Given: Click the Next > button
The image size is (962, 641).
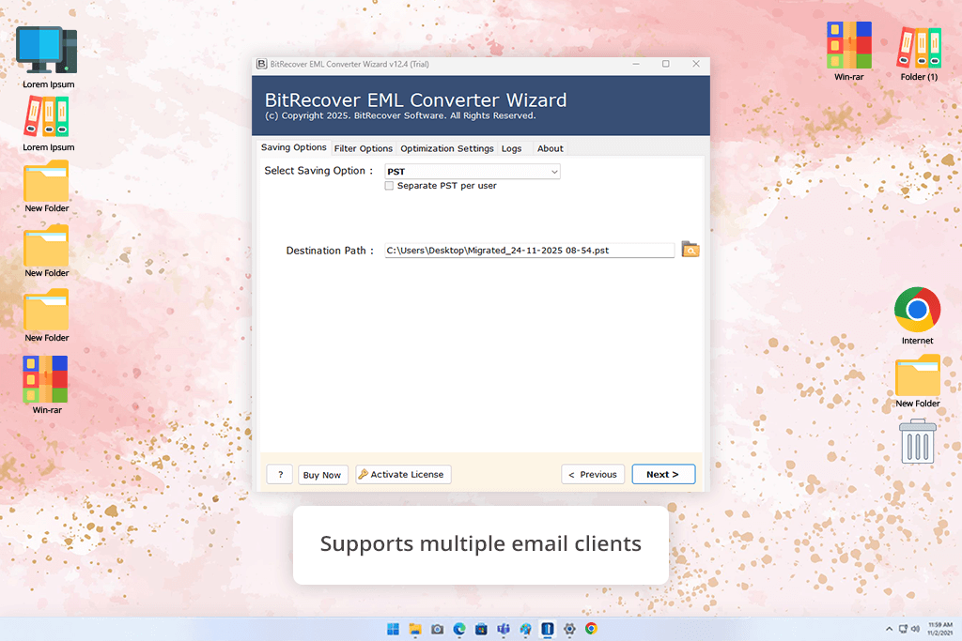Looking at the screenshot, I should click(663, 474).
